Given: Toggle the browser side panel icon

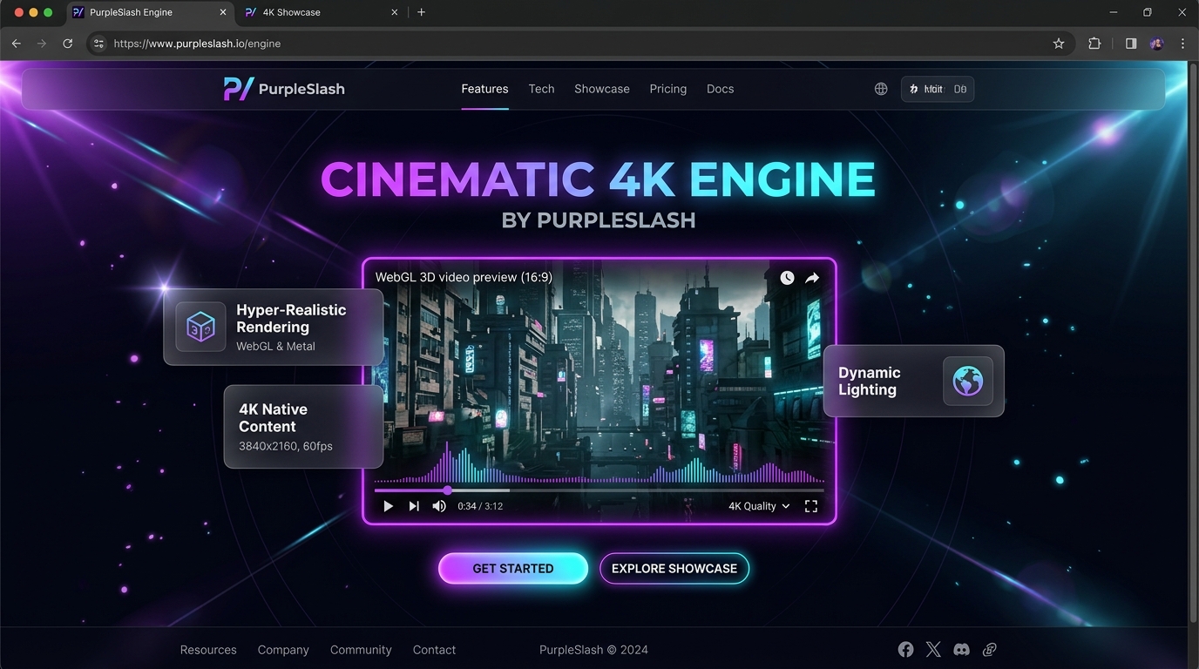Looking at the screenshot, I should (x=1131, y=44).
